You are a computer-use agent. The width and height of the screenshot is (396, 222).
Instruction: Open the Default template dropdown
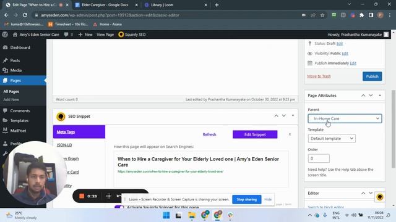click(332, 138)
